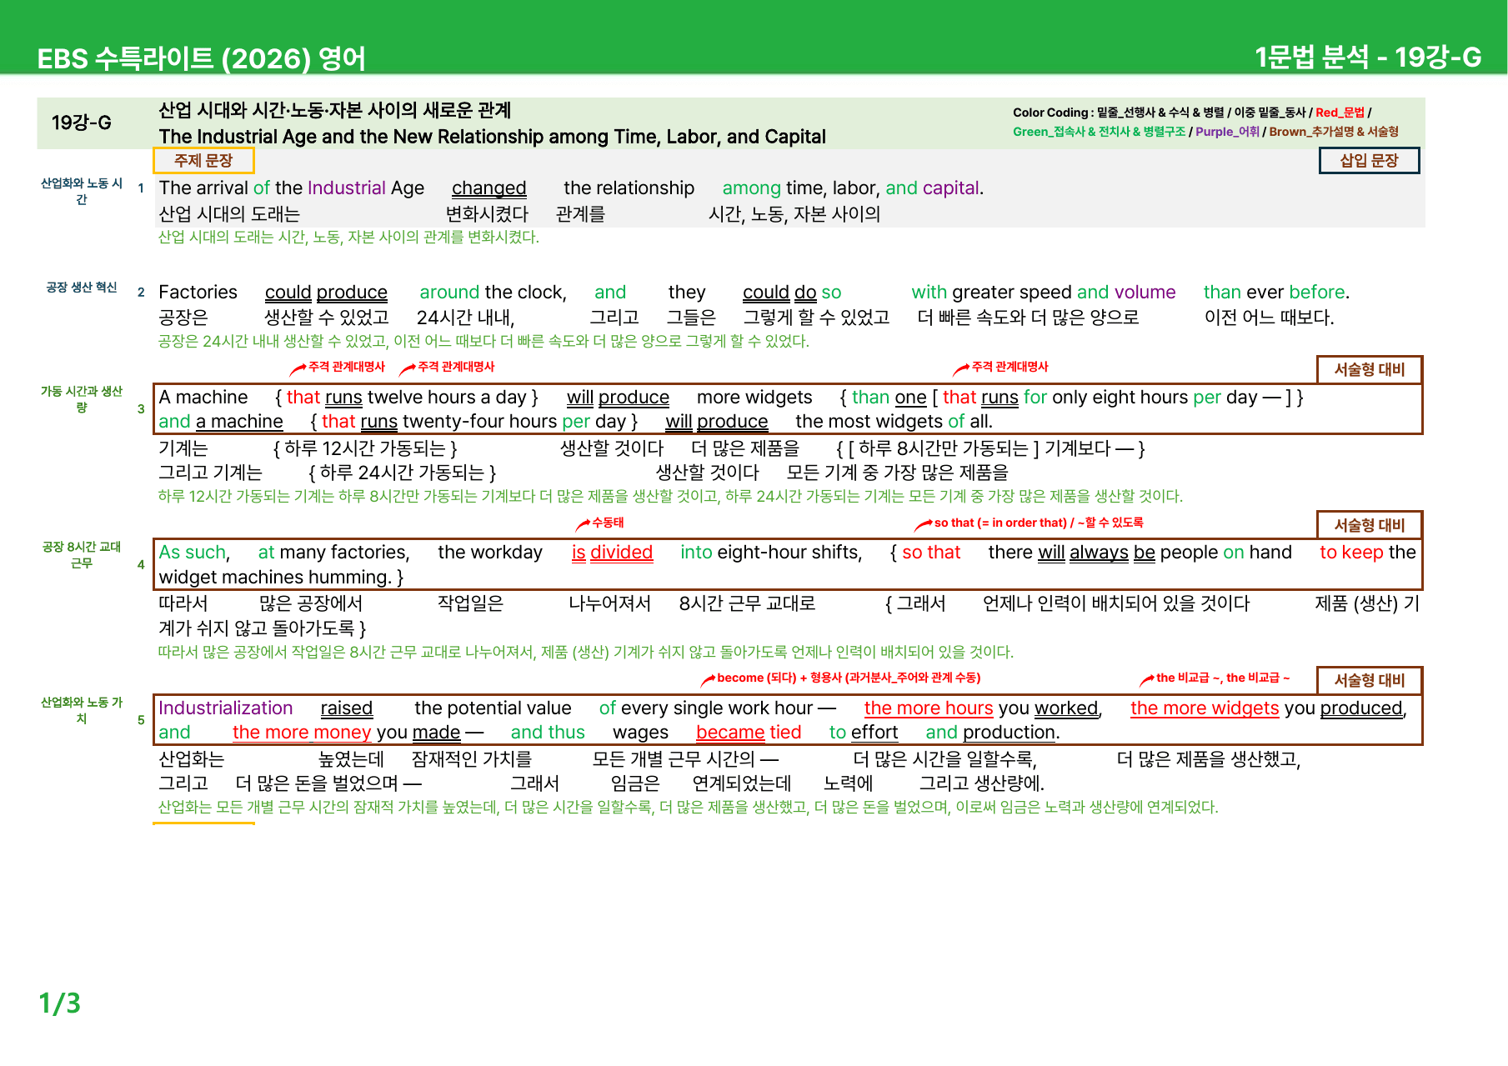Click 'the more widgets' red phrase
Screen dimensions: 1508x1066
[1205, 708]
